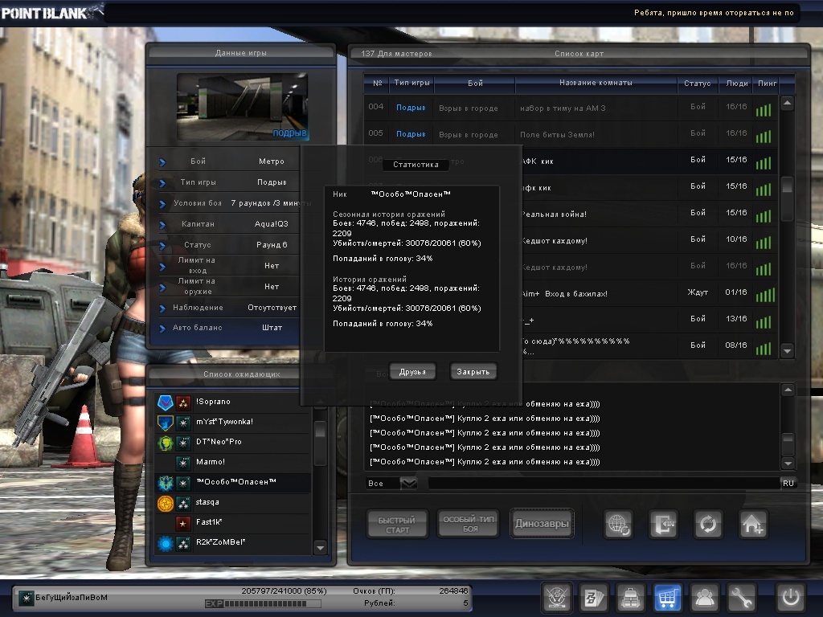
Task: Select player mYst*Tywonka! in waiting list
Action: point(233,423)
